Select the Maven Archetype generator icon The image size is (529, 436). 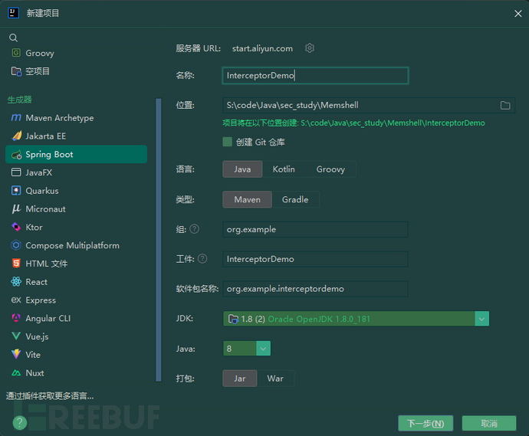16,118
